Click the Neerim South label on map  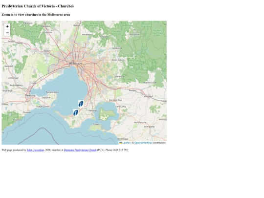(150, 83)
